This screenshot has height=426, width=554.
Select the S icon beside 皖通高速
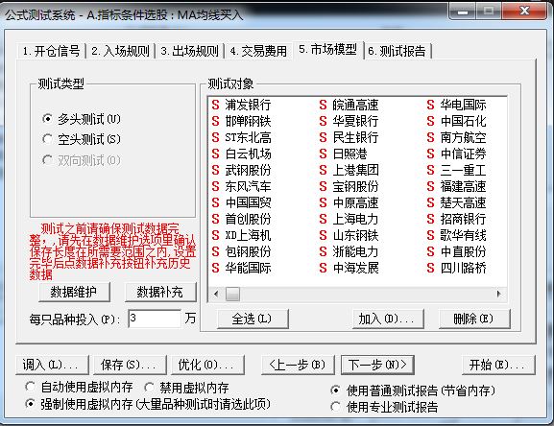tap(323, 105)
